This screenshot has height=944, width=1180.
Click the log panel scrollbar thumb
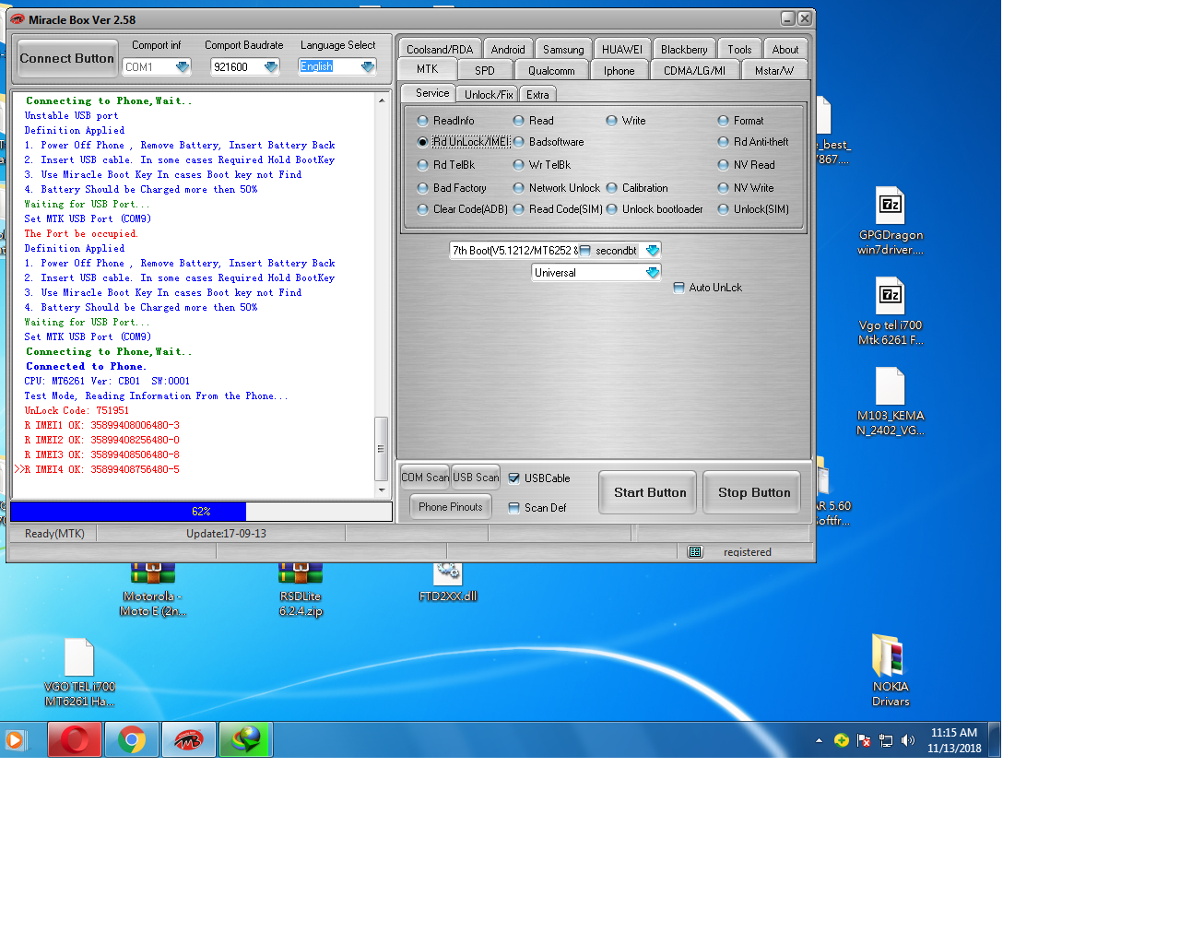[381, 449]
